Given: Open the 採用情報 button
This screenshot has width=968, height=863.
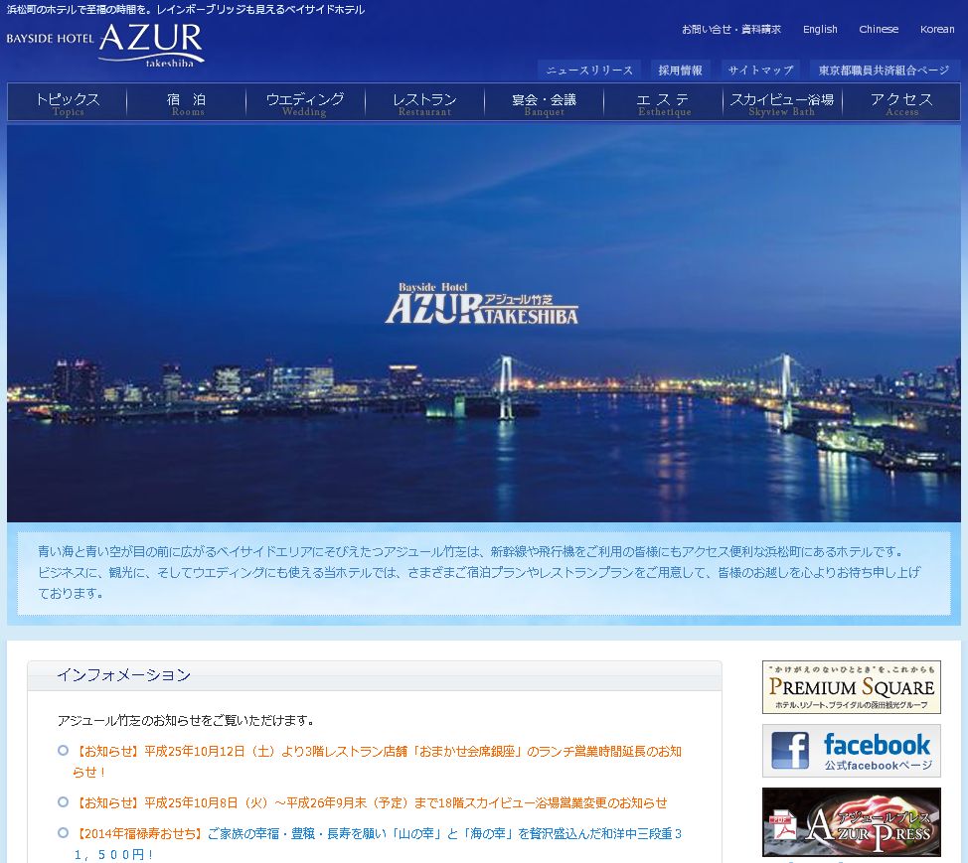Looking at the screenshot, I should point(680,70).
